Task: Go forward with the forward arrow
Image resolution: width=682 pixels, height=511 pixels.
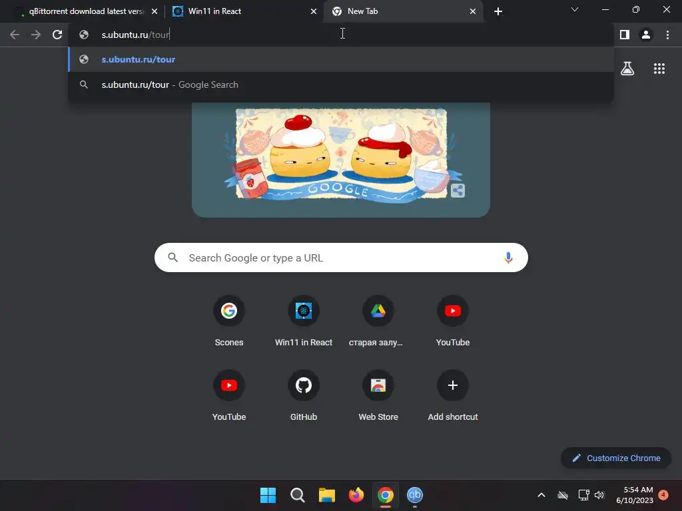Action: click(x=36, y=35)
